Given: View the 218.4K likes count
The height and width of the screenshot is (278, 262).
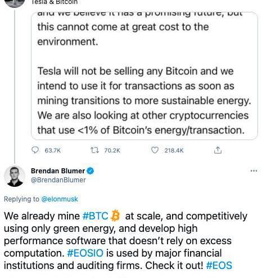Looking at the screenshot, I should click(x=174, y=150).
